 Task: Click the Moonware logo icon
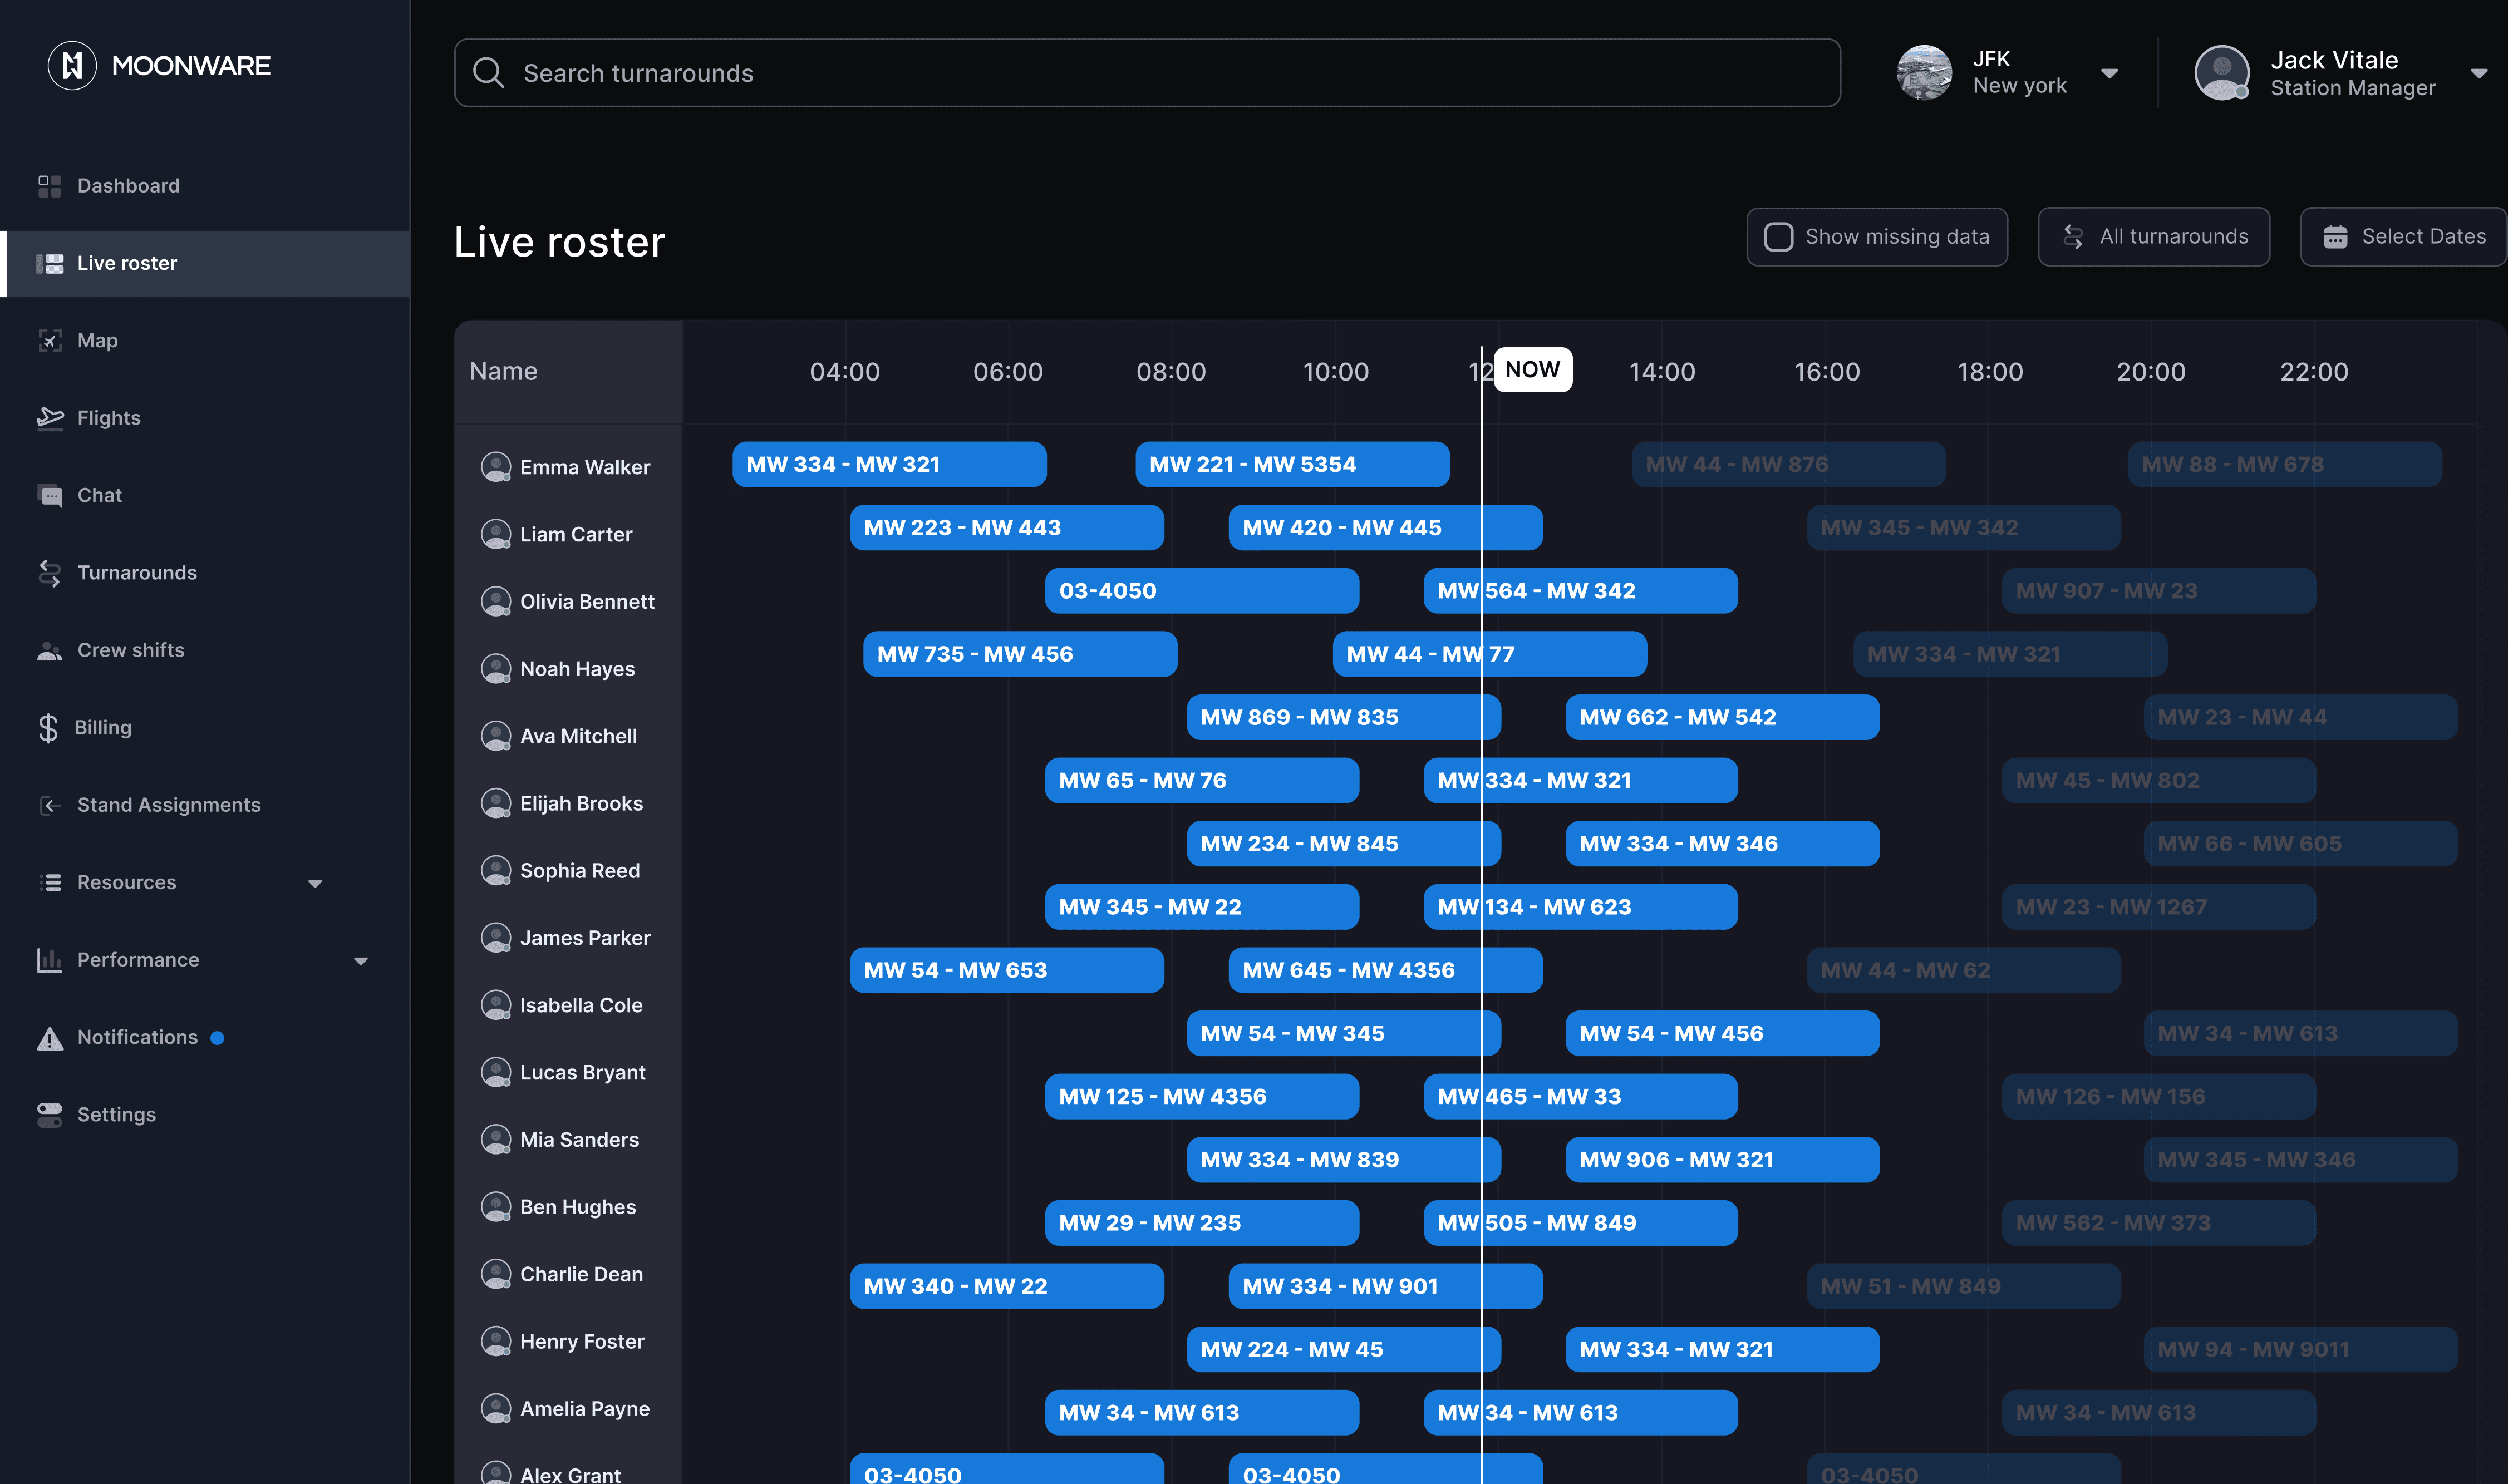[72, 66]
